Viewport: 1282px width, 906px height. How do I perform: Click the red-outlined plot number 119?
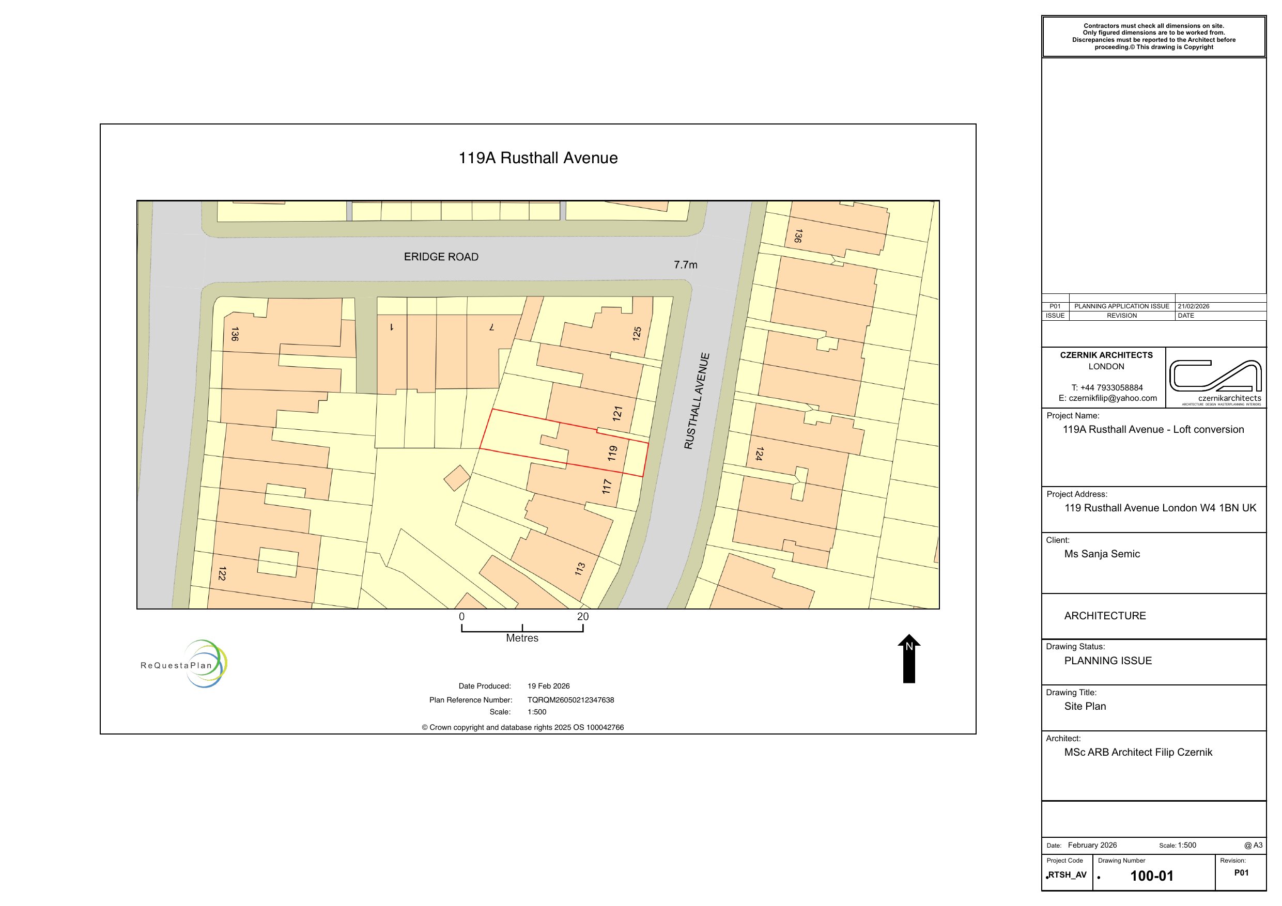tap(612, 452)
